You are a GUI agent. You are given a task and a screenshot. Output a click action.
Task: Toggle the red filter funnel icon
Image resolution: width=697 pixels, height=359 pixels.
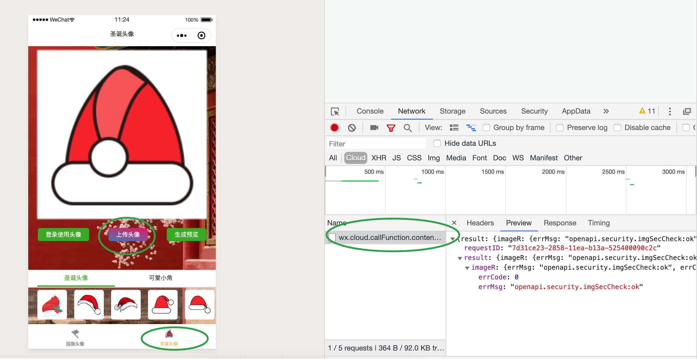[x=391, y=128]
